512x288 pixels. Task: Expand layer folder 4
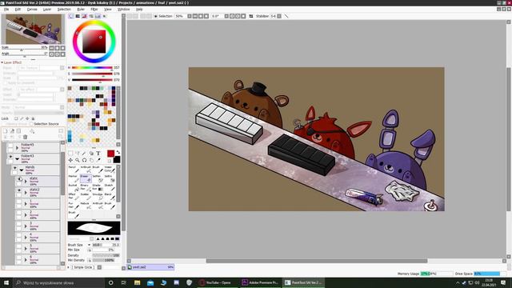(26, 238)
